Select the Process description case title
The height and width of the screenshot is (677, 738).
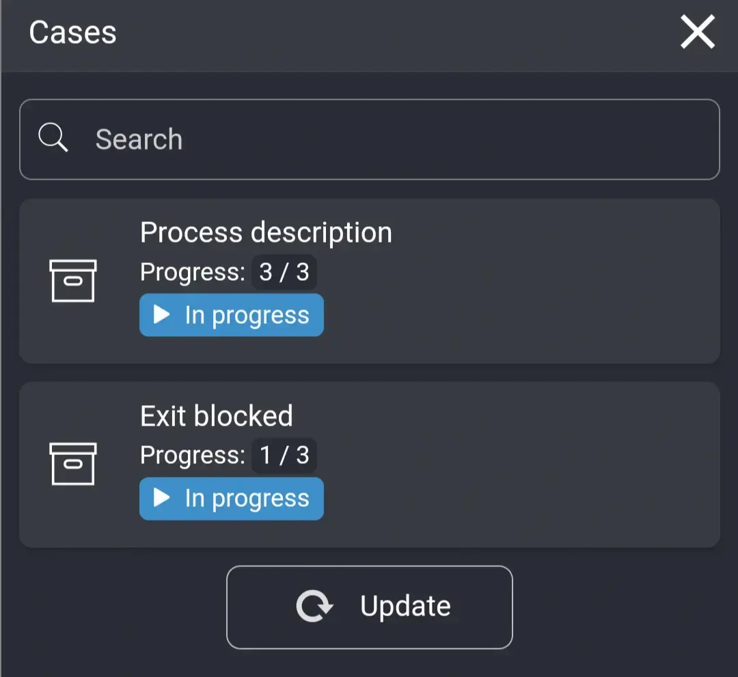pyautogui.click(x=266, y=232)
